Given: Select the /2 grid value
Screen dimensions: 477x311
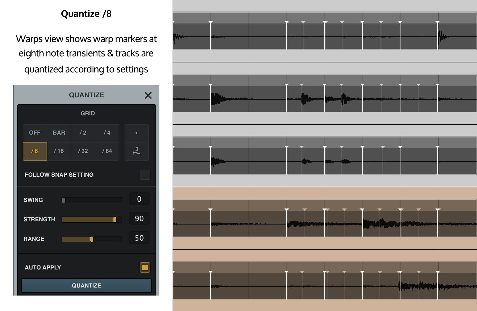Looking at the screenshot, I should coord(83,133).
